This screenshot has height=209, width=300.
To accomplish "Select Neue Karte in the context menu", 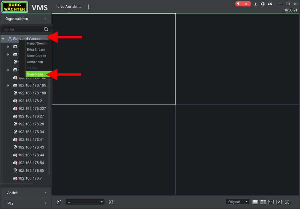I will click(35, 74).
